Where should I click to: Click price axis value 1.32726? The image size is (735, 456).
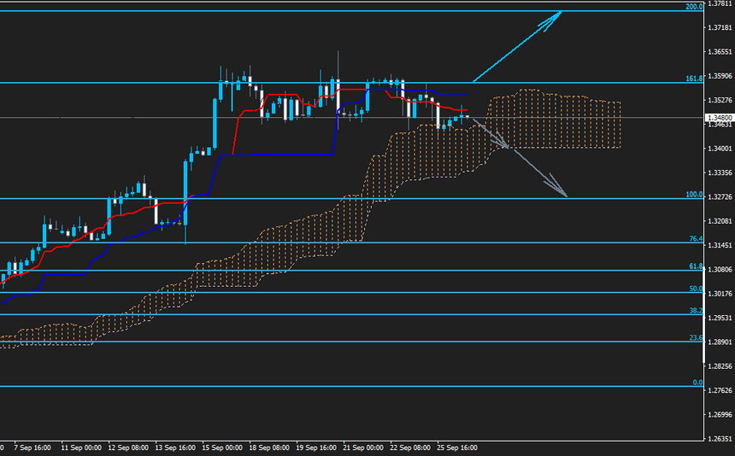coord(720,196)
